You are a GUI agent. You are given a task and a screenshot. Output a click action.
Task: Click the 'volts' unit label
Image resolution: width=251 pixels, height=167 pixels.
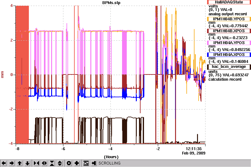pyautogui.click(x=213, y=6)
